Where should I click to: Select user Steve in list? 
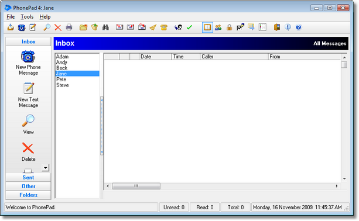(x=77, y=85)
